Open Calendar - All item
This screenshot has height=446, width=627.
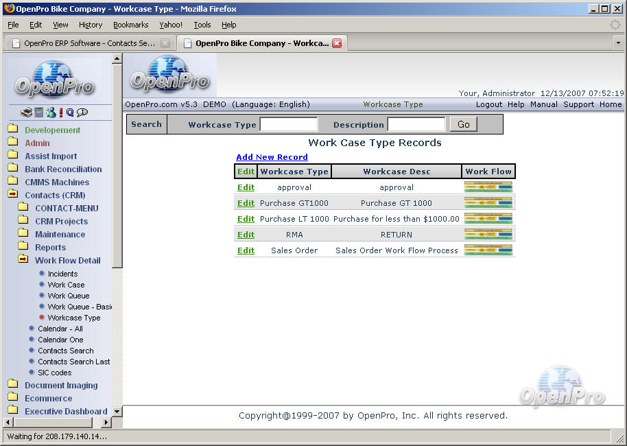(60, 329)
